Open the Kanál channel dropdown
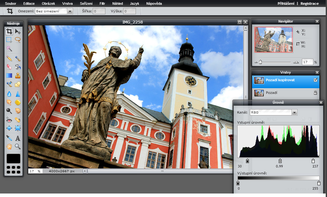The image size is (327, 197). 294,112
